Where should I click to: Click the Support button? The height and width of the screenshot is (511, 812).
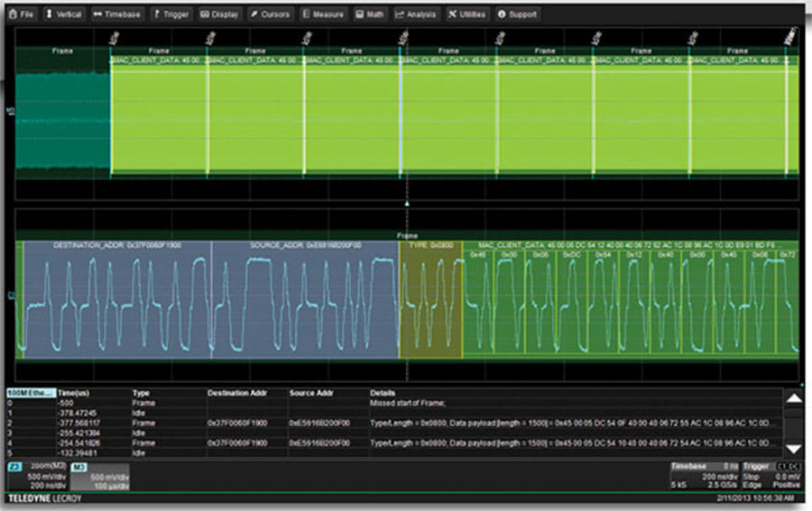click(x=517, y=14)
